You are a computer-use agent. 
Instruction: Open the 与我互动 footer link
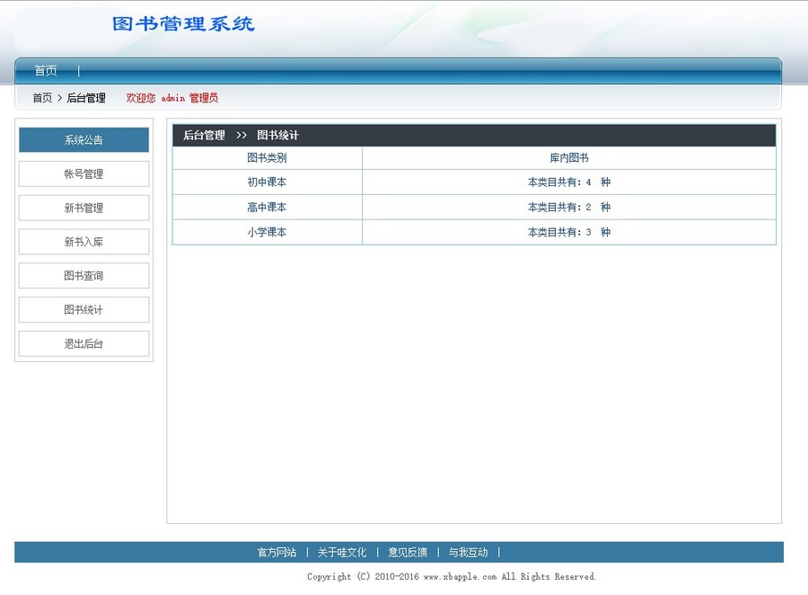[x=468, y=553]
